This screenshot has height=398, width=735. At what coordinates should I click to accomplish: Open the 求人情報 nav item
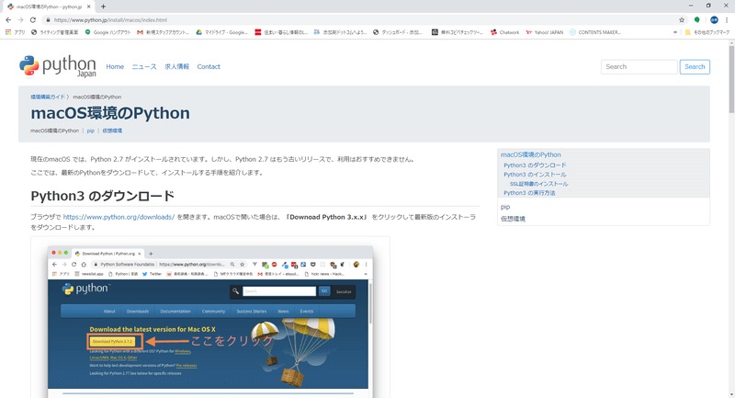176,66
